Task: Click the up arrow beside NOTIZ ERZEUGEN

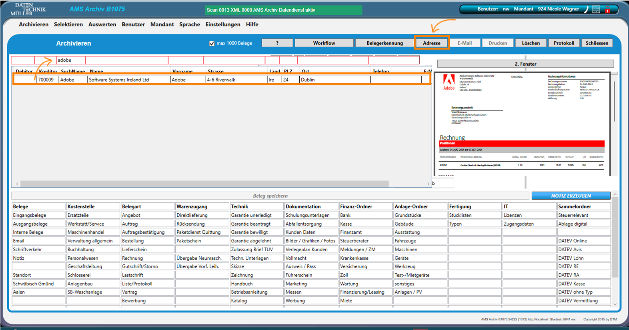Action: click(x=615, y=194)
